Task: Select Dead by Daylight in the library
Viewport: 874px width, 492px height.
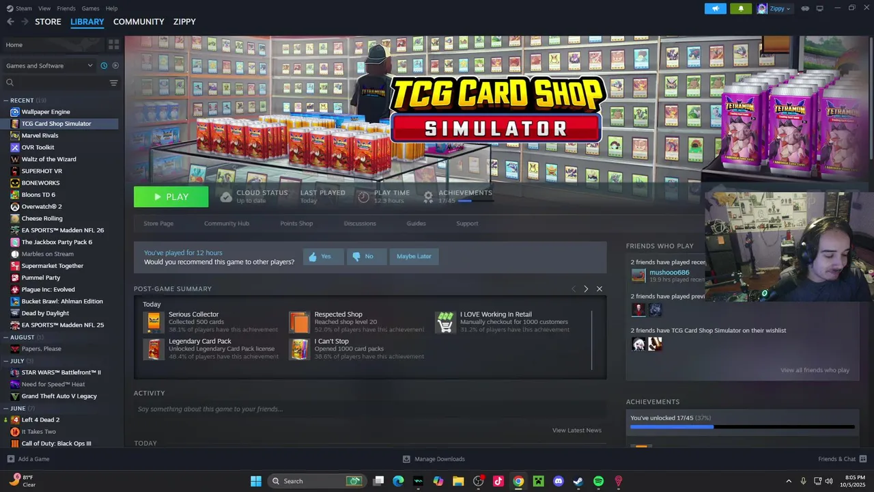Action: pyautogui.click(x=45, y=313)
